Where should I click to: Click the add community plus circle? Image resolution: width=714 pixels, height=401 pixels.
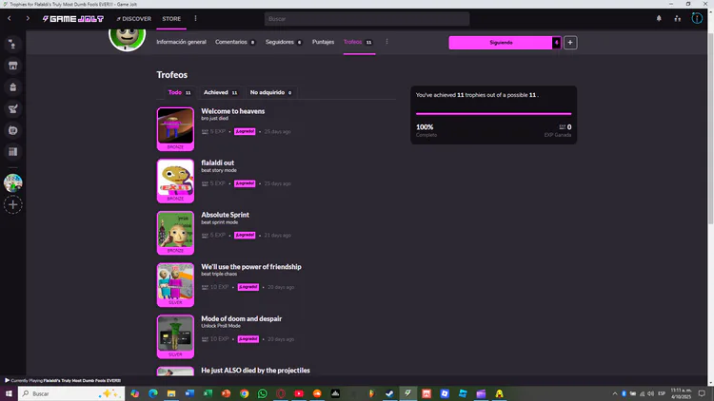coord(12,205)
